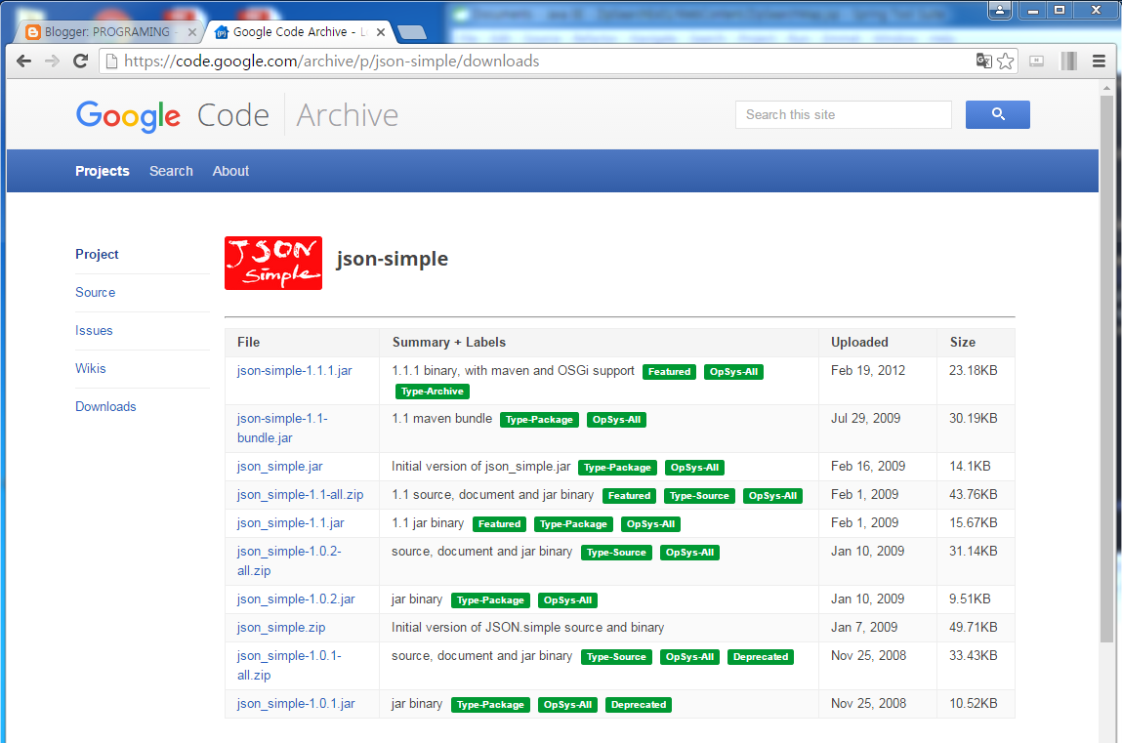1122x743 pixels.
Task: Click the Code Archive header text
Action: (x=298, y=115)
